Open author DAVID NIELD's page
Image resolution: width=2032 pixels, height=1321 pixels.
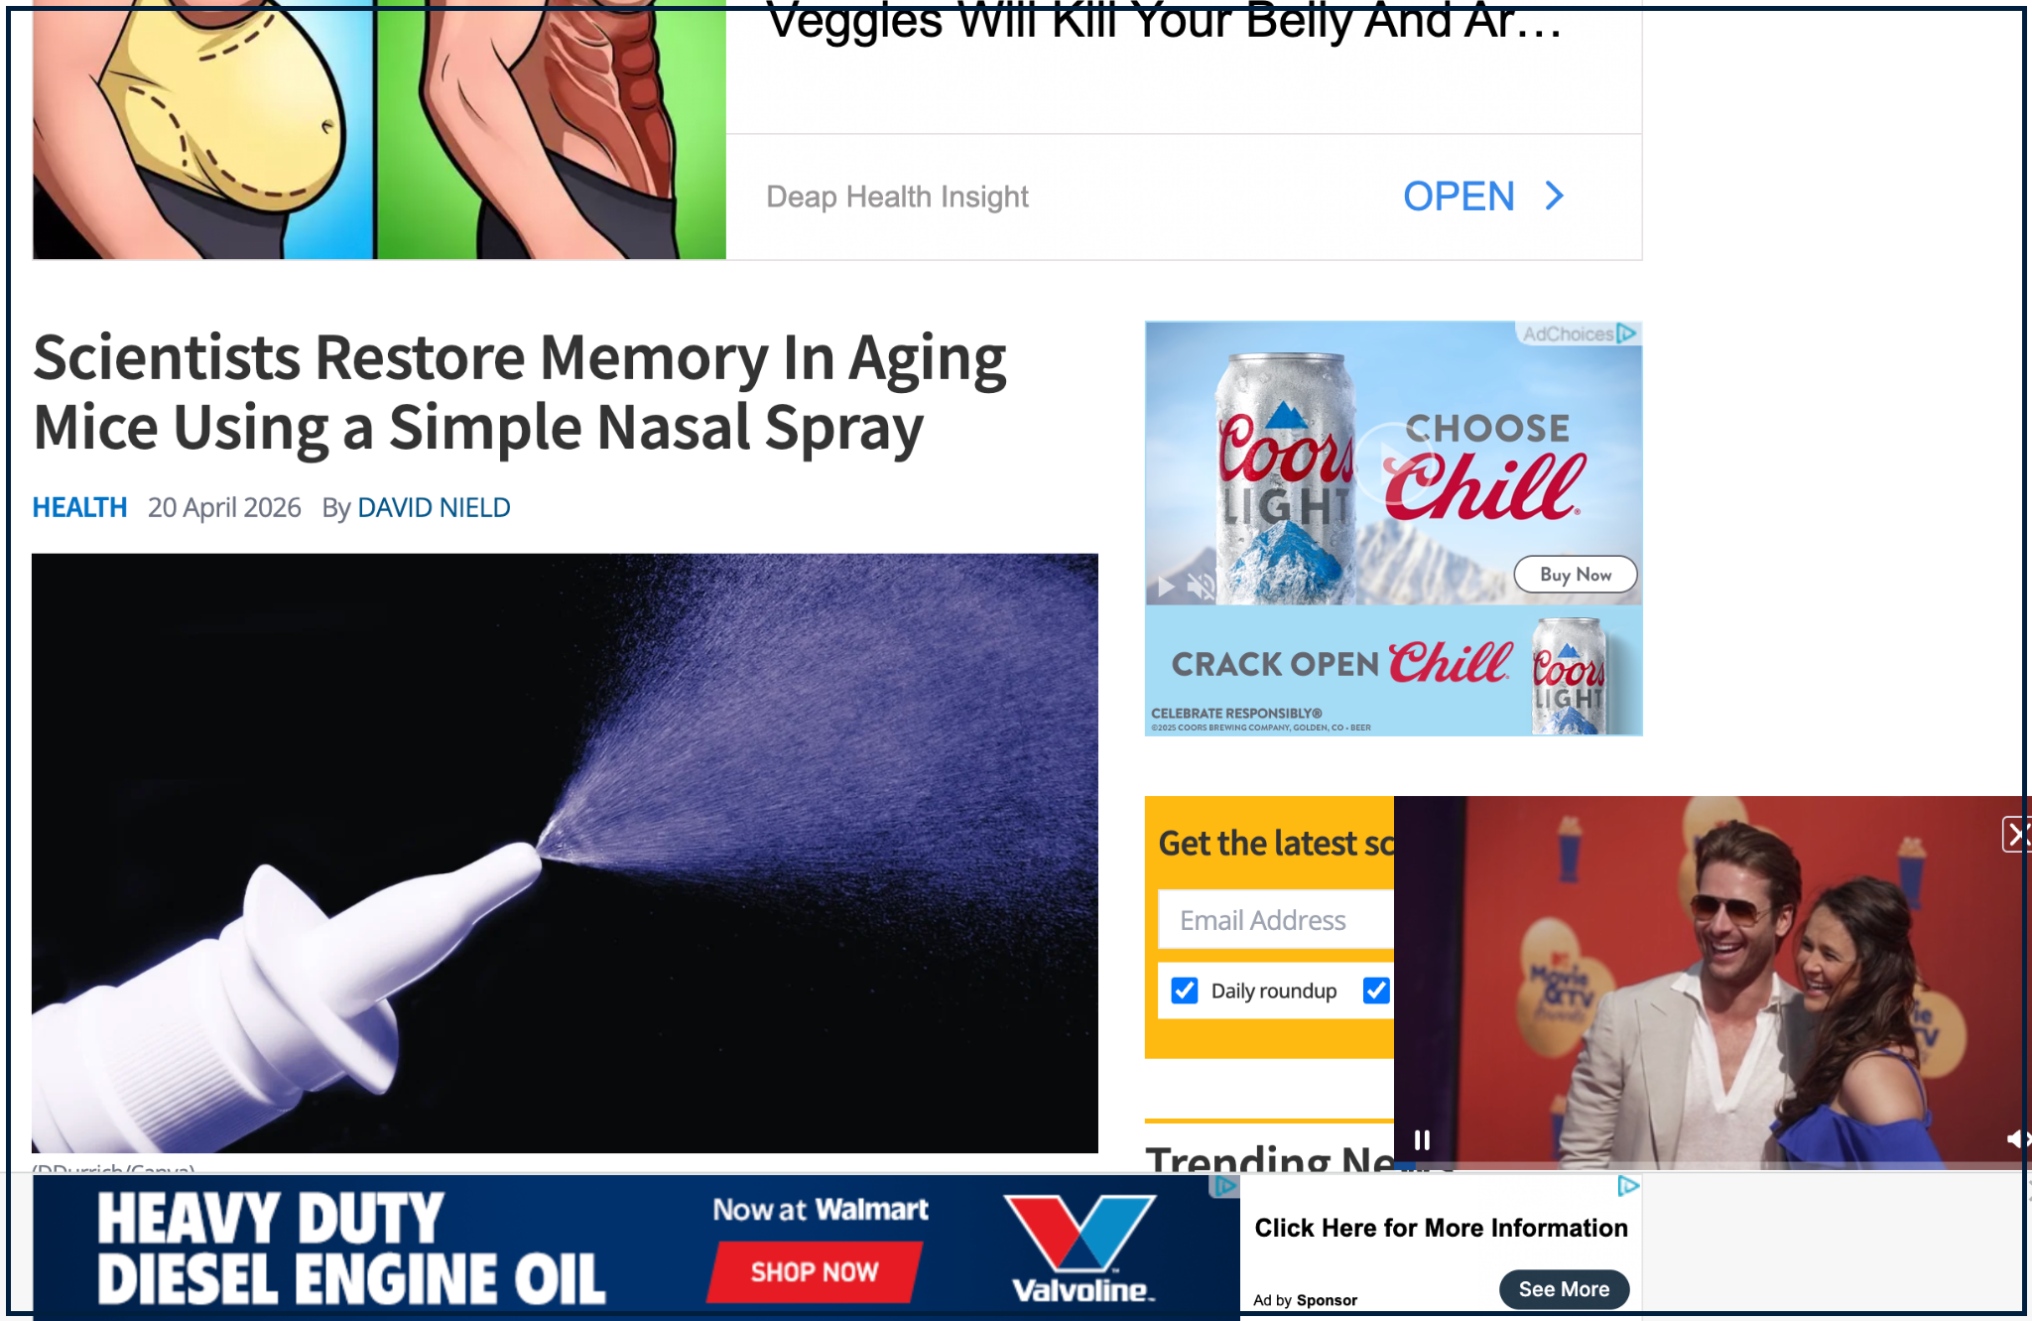pyautogui.click(x=434, y=507)
